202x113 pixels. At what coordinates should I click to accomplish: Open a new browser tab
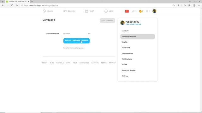pos(32,2)
